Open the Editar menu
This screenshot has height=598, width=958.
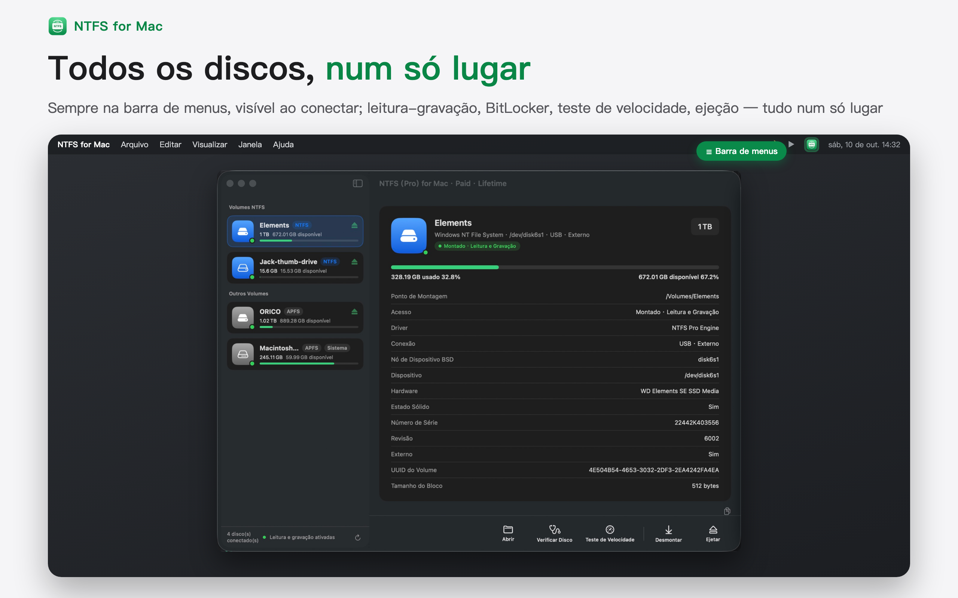(170, 144)
